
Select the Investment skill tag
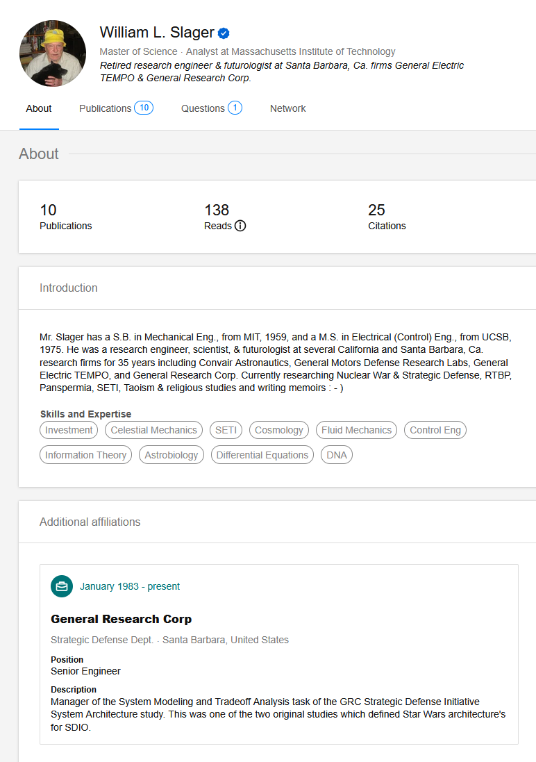pyautogui.click(x=69, y=430)
